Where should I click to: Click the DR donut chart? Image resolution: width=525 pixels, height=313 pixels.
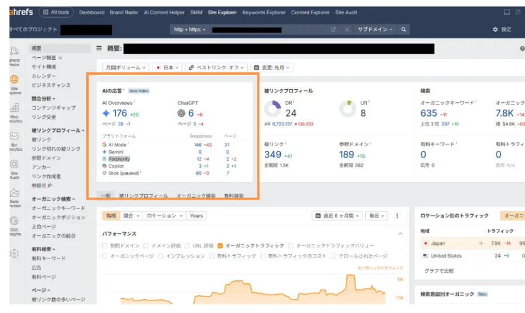tap(273, 109)
